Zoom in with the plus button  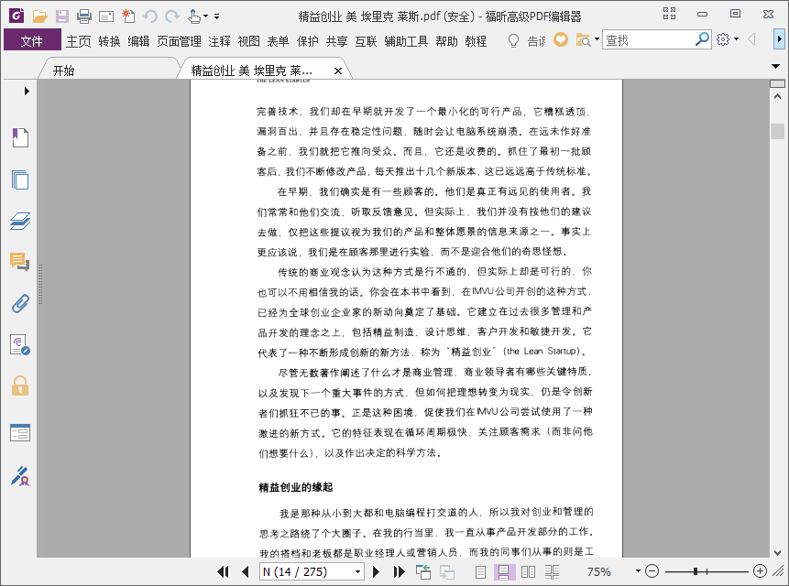click(760, 571)
